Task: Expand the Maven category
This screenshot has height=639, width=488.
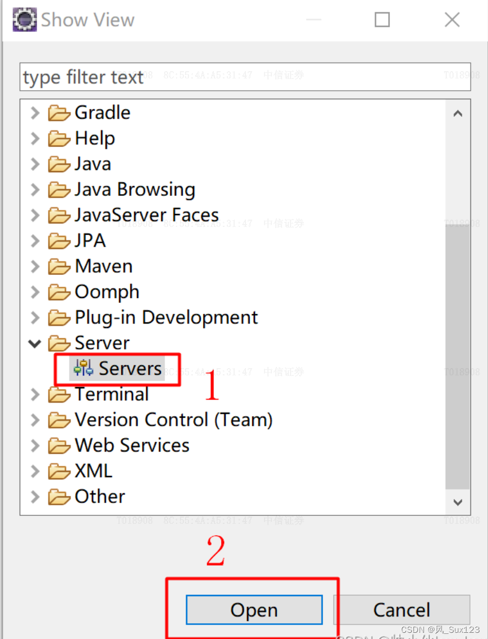Action: 36,266
